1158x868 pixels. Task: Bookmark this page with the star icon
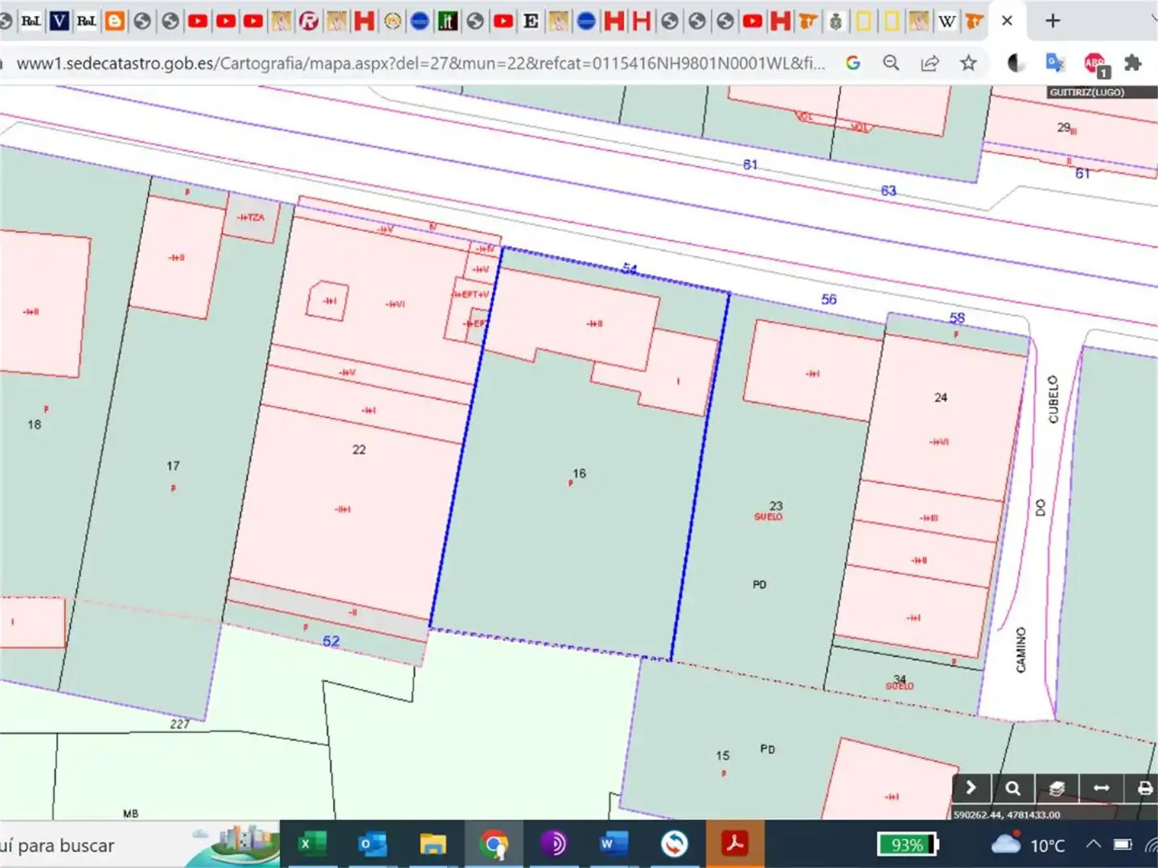[968, 63]
